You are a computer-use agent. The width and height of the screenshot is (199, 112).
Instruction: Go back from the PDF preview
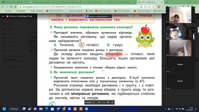pos(3,16)
